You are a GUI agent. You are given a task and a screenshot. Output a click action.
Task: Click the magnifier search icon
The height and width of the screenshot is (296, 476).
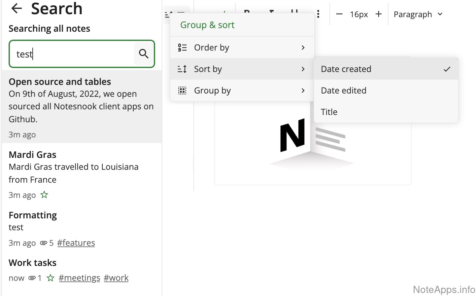144,54
